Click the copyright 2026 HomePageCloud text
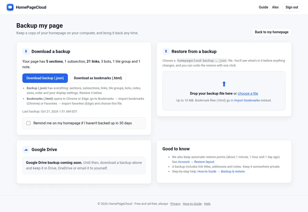 click(115, 204)
